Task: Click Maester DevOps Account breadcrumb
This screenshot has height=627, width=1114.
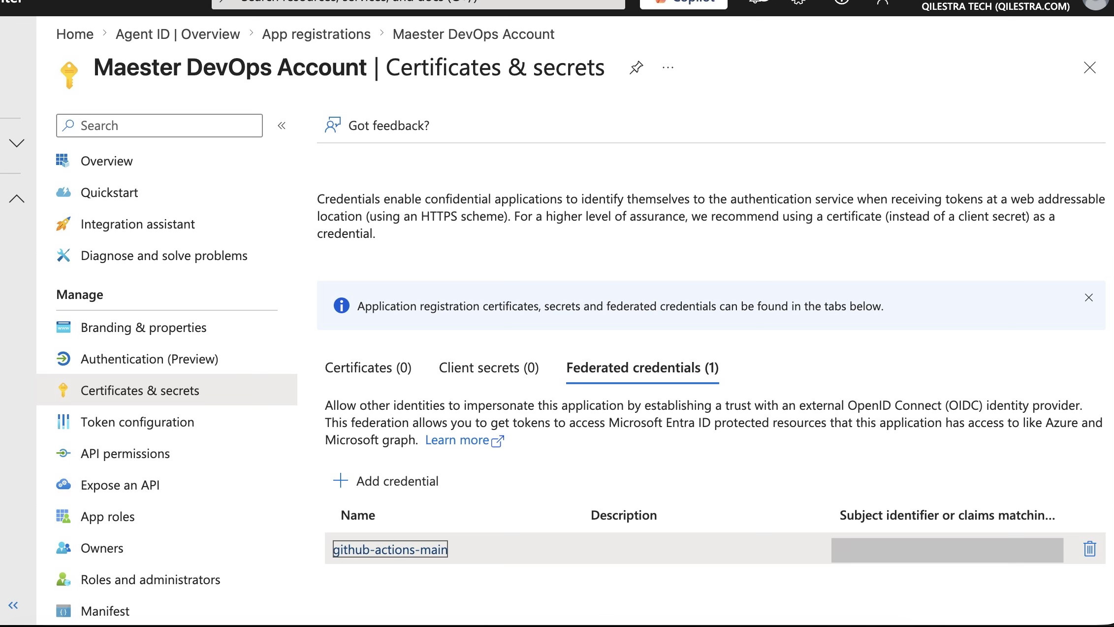Action: pyautogui.click(x=474, y=34)
